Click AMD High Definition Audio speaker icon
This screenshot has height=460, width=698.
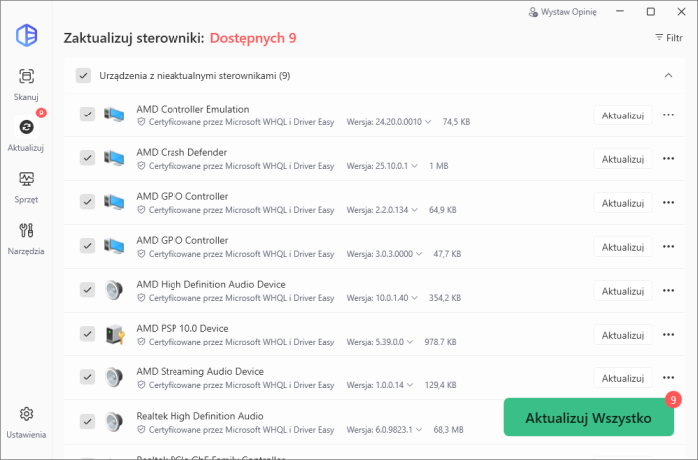(x=114, y=290)
